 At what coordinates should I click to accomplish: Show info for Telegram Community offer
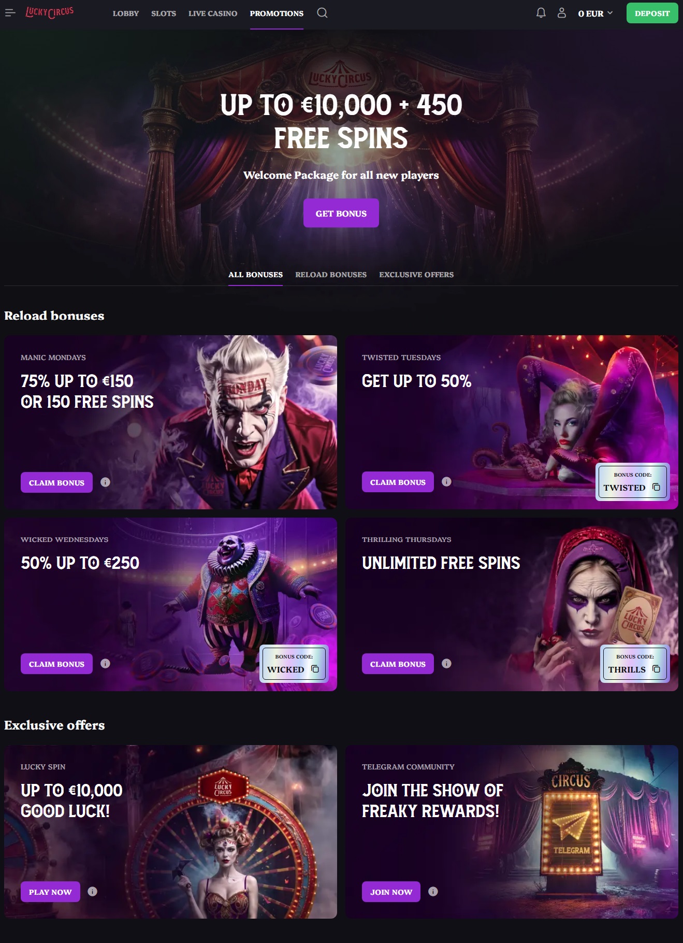click(x=433, y=891)
